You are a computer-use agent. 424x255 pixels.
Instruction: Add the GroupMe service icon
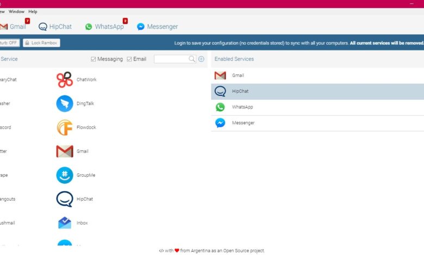tap(65, 175)
